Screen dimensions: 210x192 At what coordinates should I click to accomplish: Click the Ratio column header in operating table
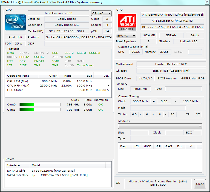coord(66,76)
